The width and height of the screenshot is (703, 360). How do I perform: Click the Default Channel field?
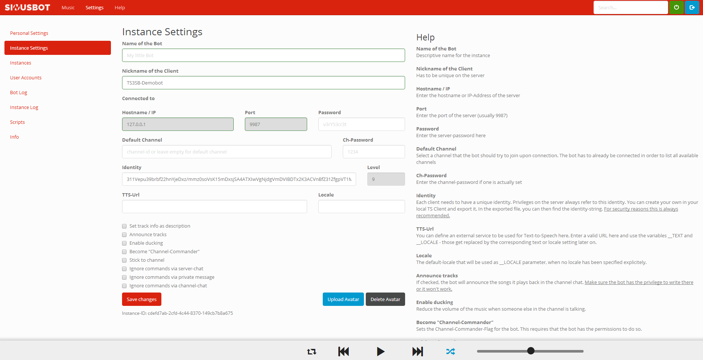click(227, 152)
